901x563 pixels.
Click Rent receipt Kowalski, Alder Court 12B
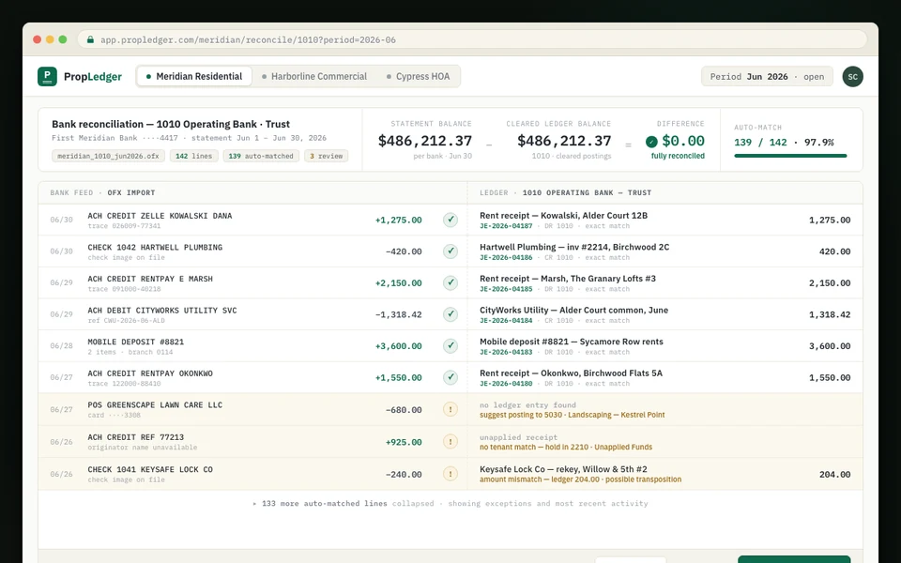[563, 216]
